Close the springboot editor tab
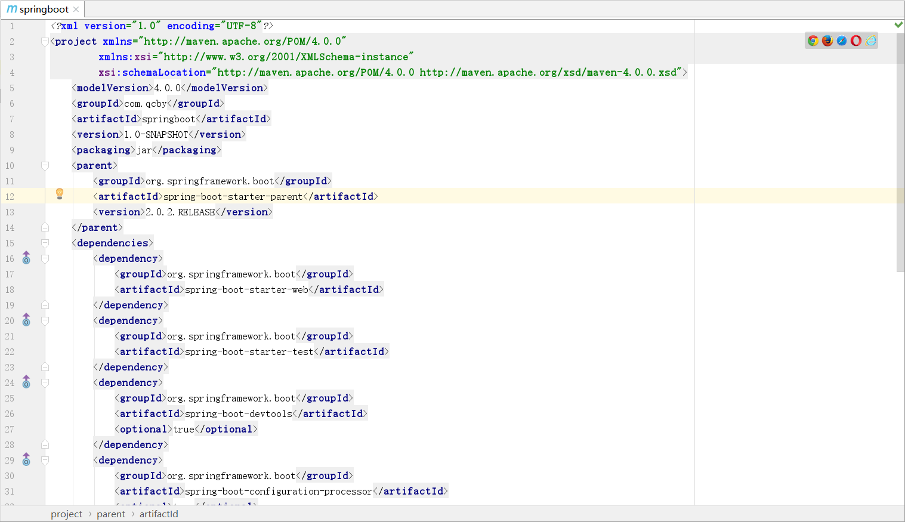Screen dimensions: 905x522 point(76,10)
